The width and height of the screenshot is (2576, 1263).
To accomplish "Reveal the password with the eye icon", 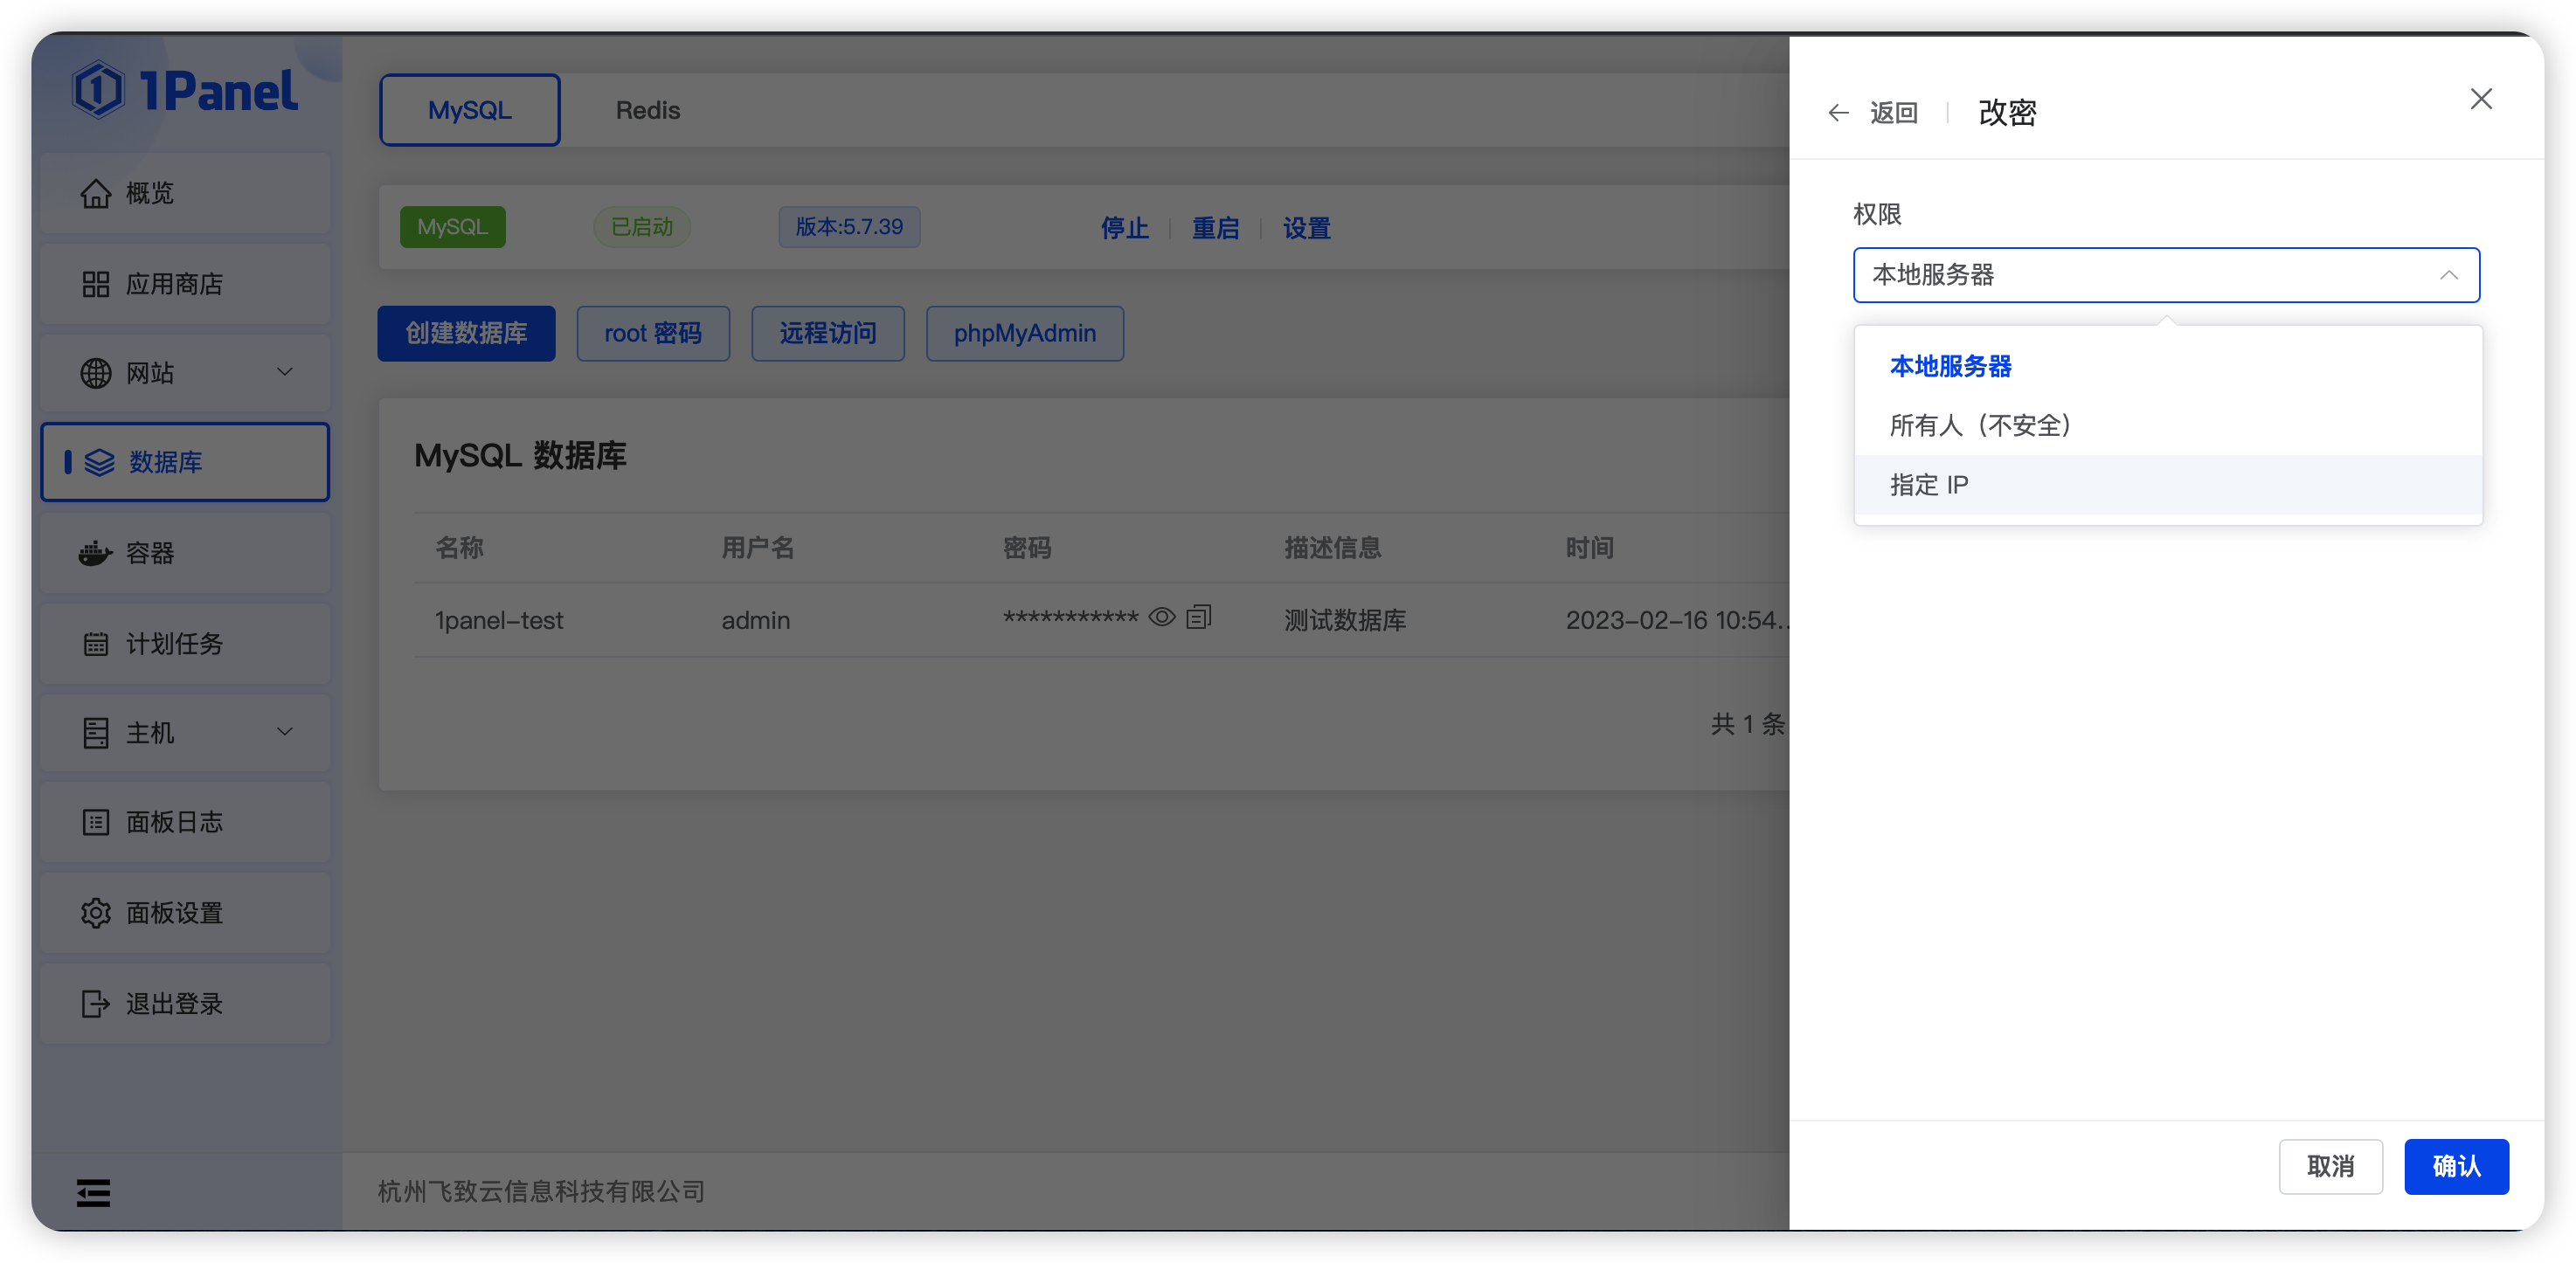I will (x=1161, y=618).
